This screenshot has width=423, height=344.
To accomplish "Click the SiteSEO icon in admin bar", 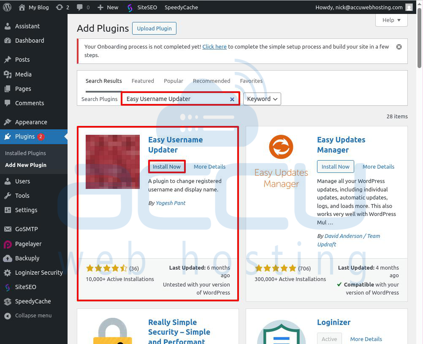I will [130, 7].
